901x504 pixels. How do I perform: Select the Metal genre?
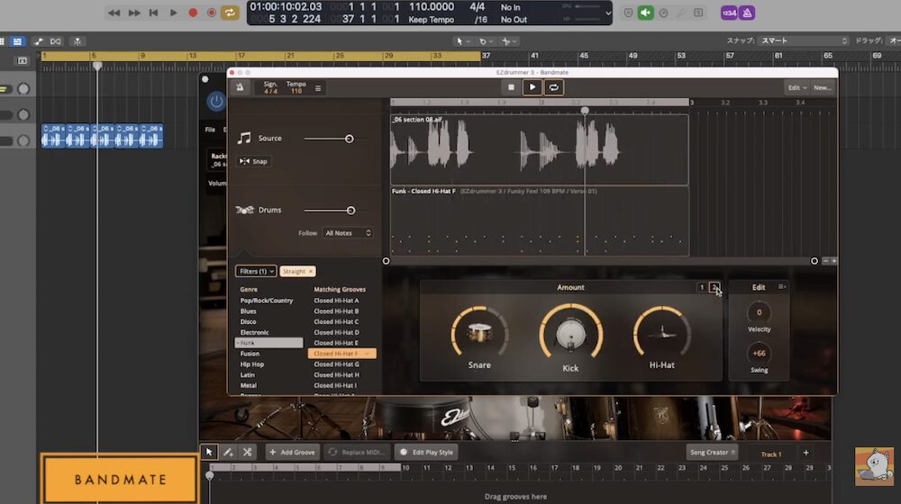pyautogui.click(x=249, y=385)
